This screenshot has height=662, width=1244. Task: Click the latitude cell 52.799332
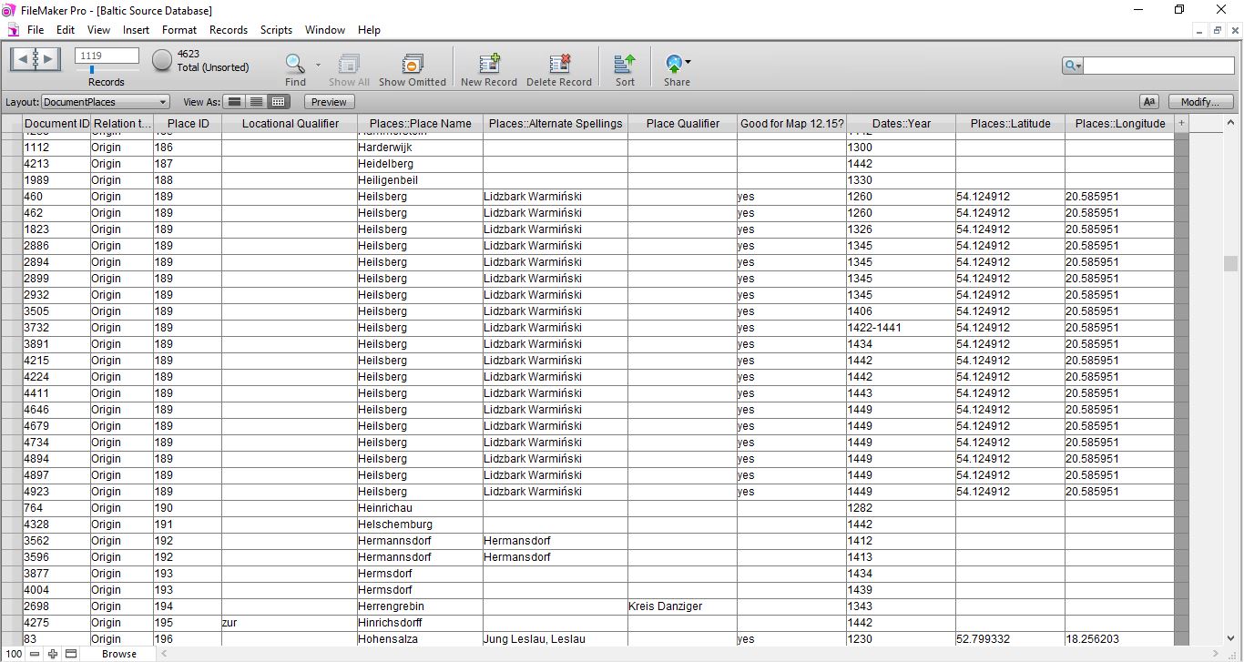click(1010, 639)
